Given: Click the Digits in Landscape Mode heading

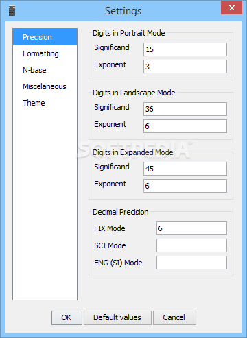Looking at the screenshot, I should (x=134, y=93).
